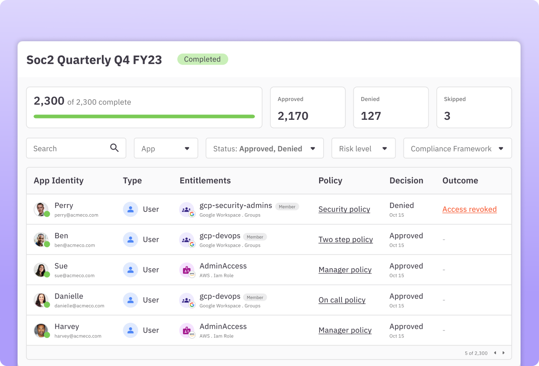Open the Risk level dropdown
The image size is (539, 366).
(363, 148)
